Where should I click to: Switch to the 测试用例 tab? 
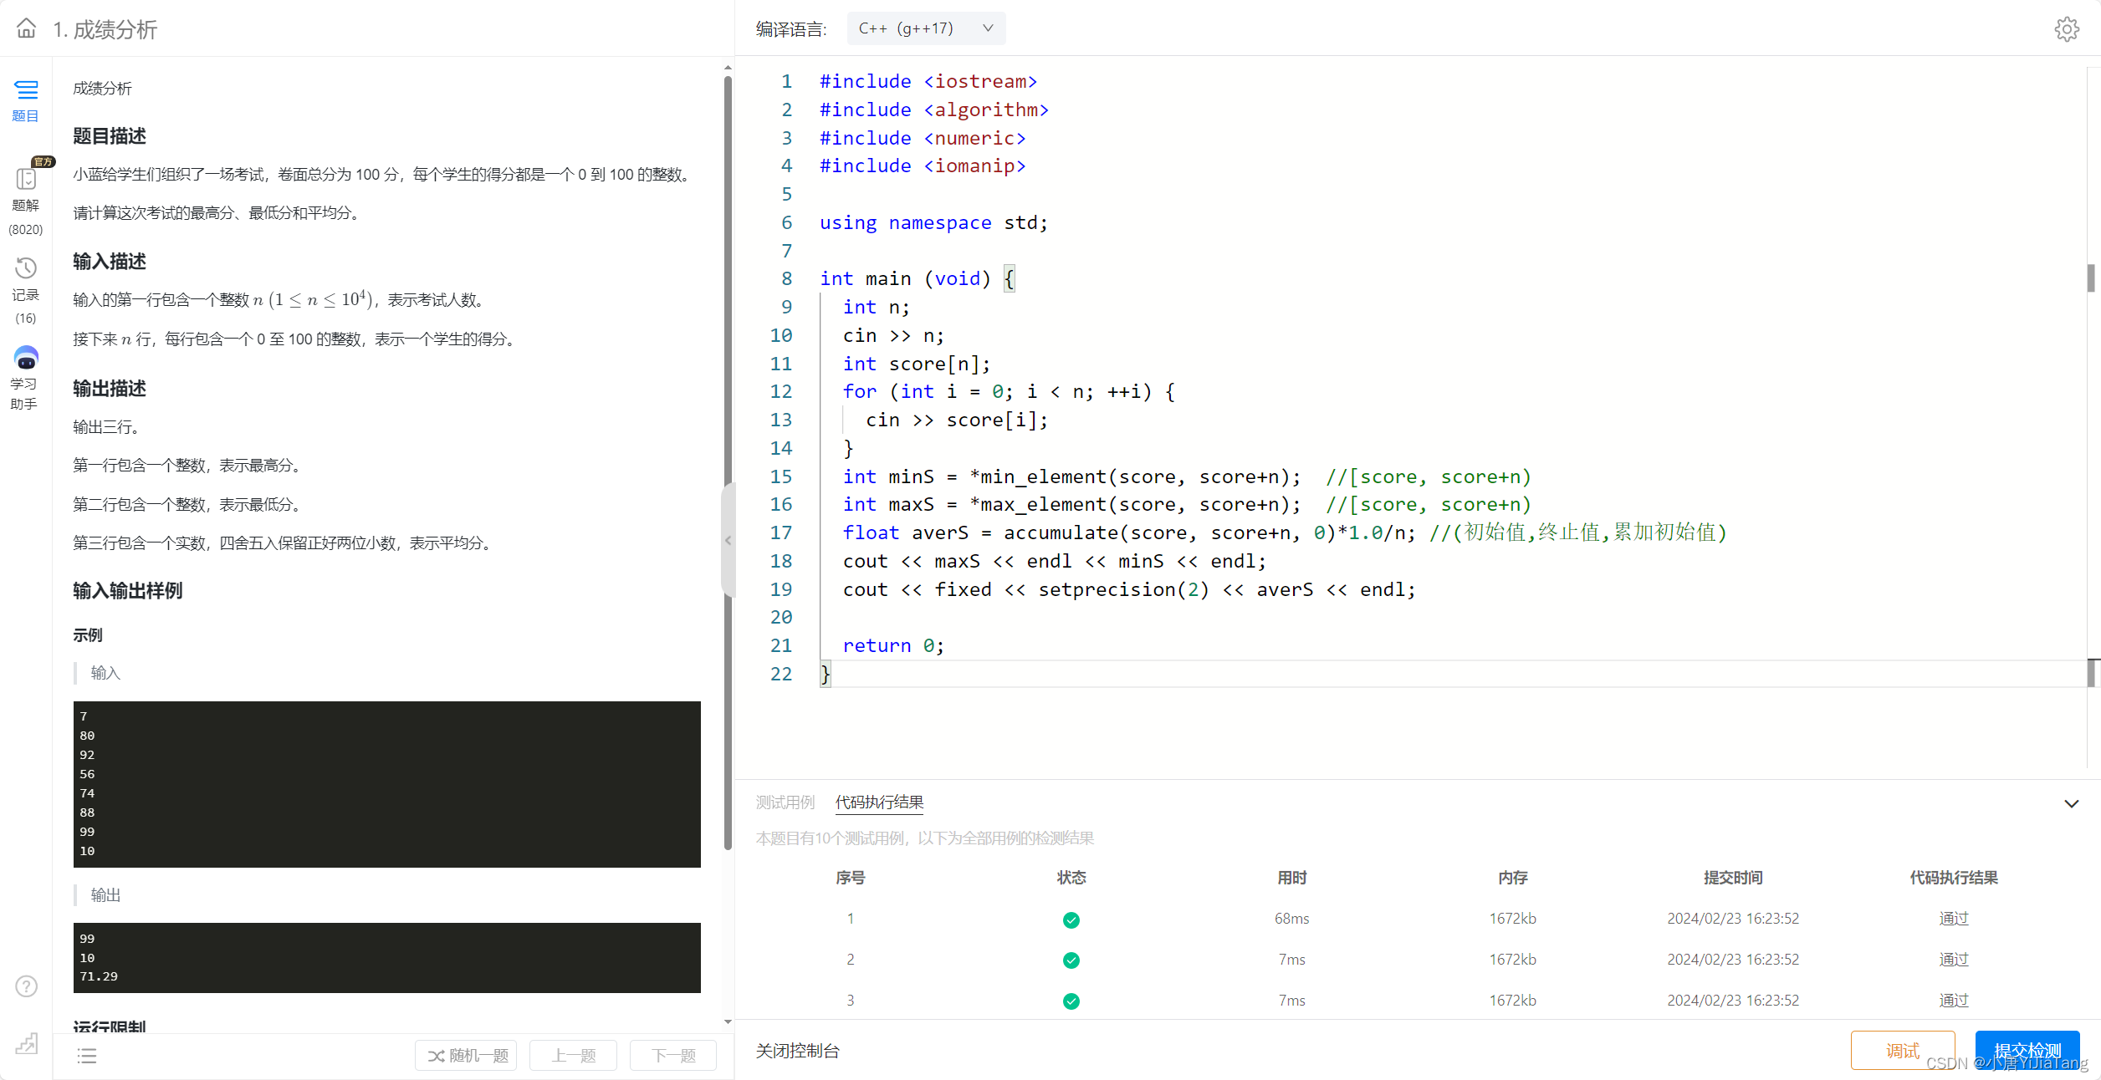click(785, 802)
